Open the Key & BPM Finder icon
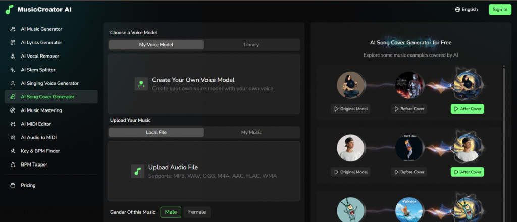 (x=13, y=151)
